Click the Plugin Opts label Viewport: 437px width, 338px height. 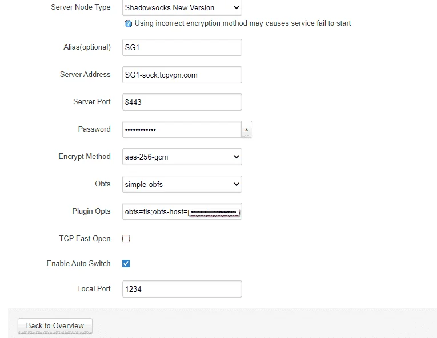point(91,211)
